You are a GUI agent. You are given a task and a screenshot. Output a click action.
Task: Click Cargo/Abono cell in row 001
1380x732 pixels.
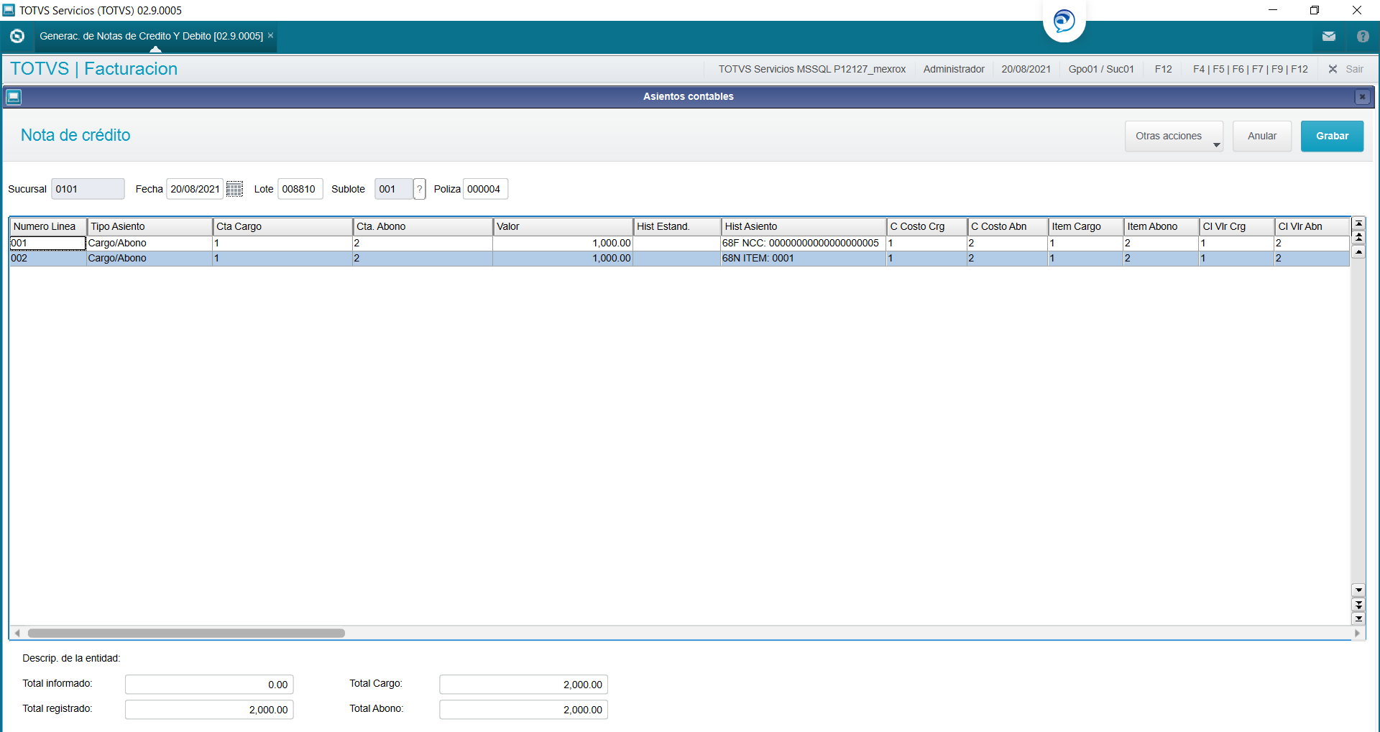149,243
